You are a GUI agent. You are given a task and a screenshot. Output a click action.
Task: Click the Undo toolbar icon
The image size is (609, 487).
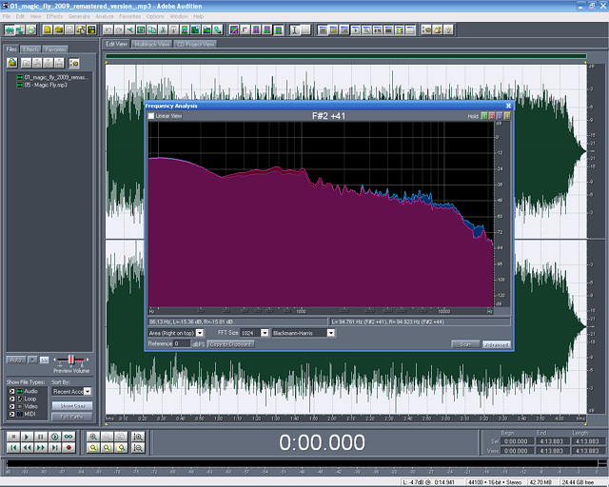108,29
